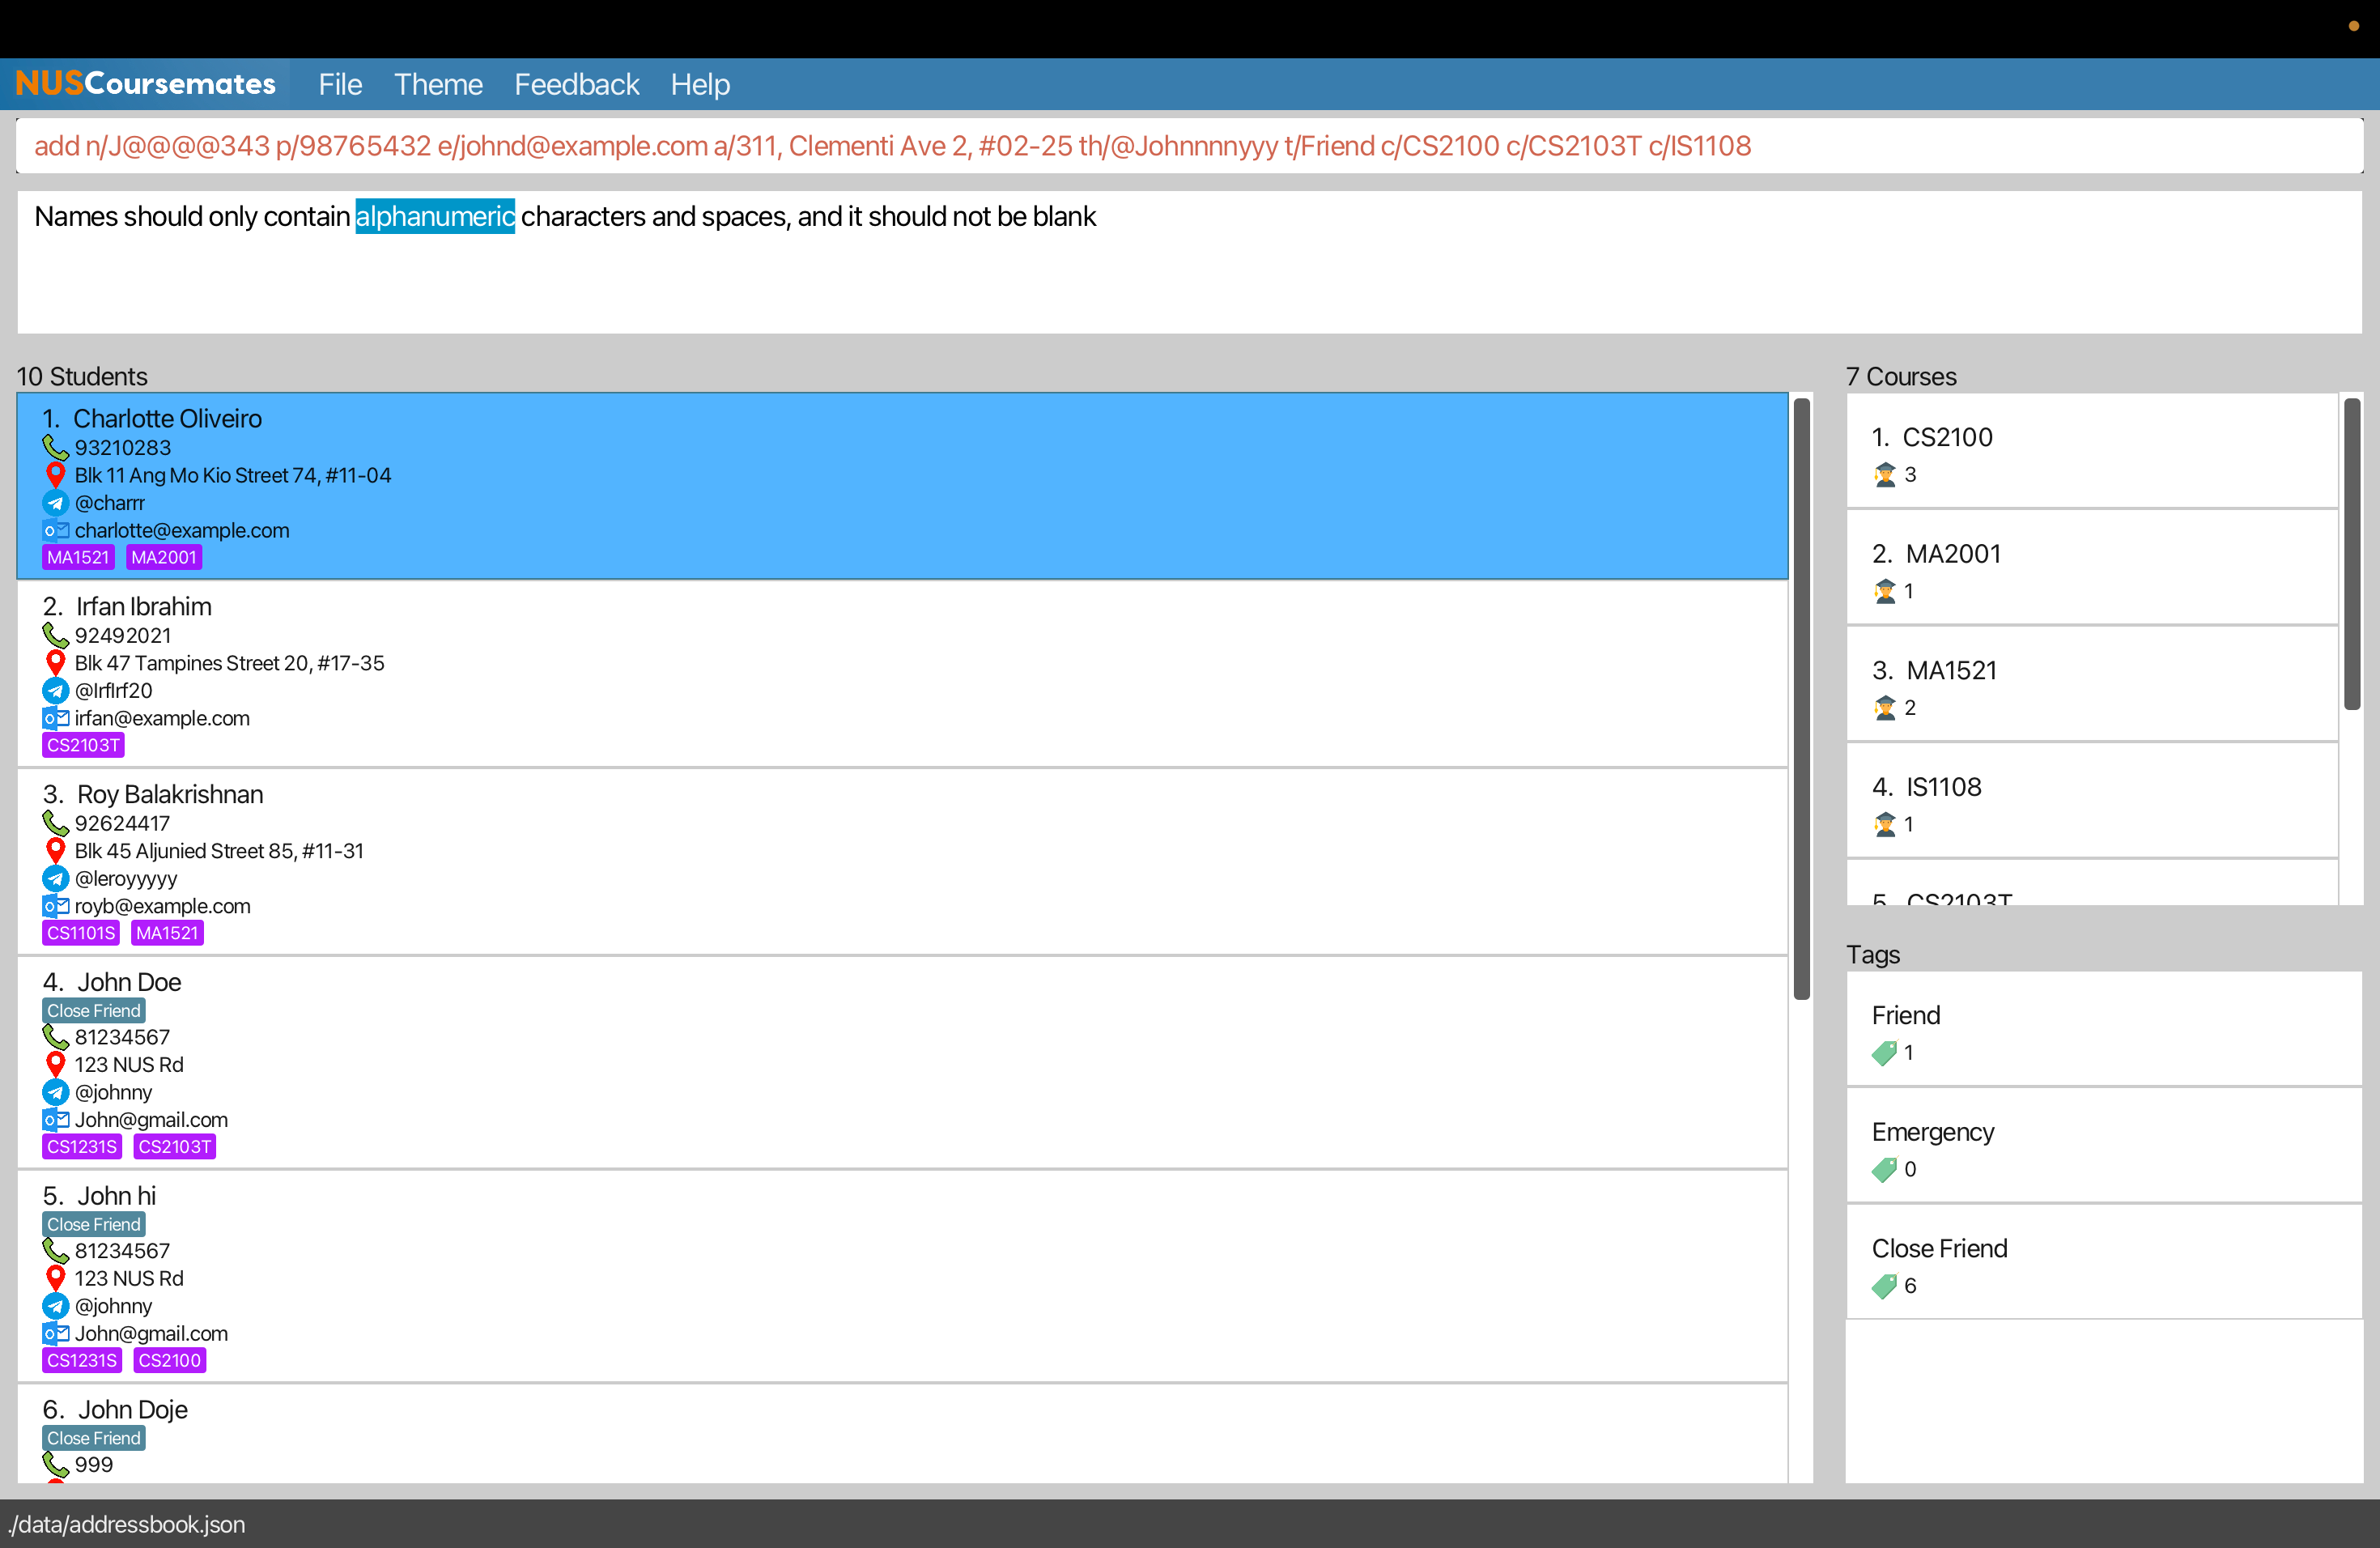Click the CS2103T tag on Irfan Ibrahim
Image resolution: width=2380 pixels, height=1548 pixels.
(x=83, y=745)
